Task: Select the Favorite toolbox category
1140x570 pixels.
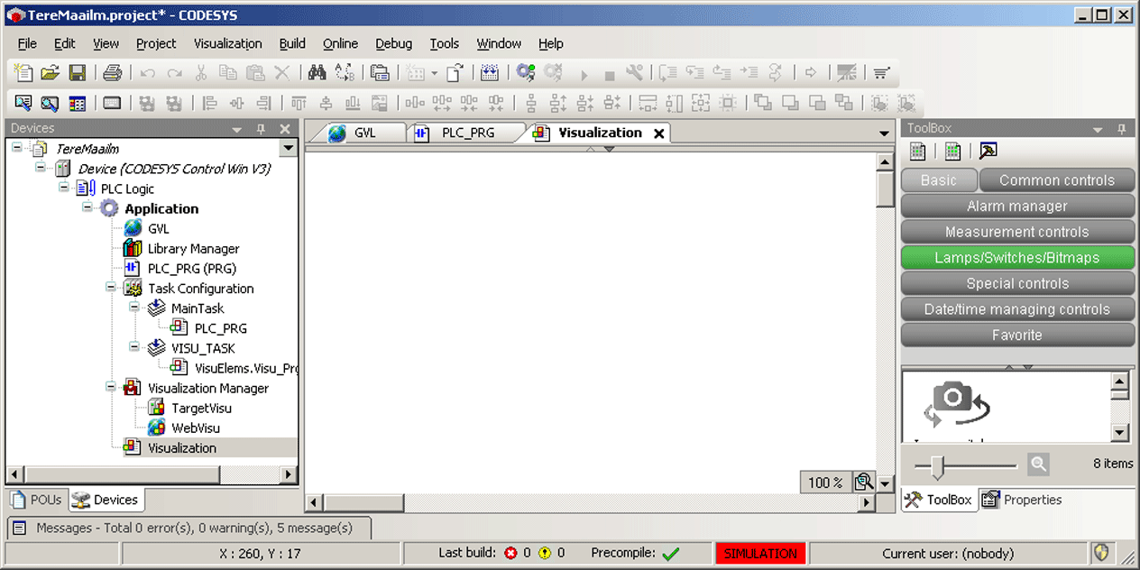Action: click(1017, 335)
